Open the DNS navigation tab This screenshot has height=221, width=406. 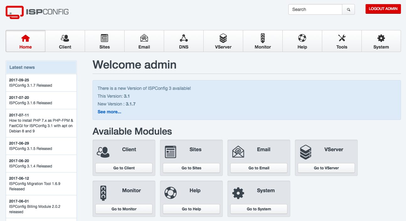coord(184,41)
